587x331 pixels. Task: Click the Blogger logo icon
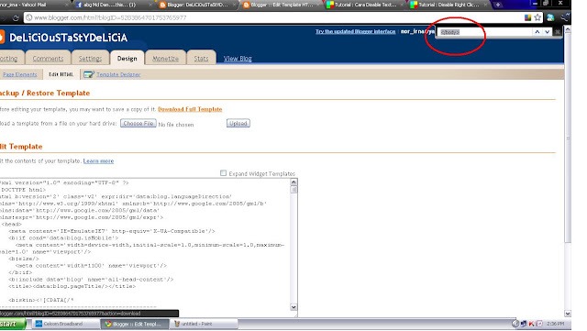2,37
